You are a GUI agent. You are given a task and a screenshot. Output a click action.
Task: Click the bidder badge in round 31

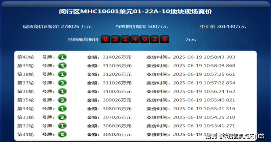pos(62,134)
